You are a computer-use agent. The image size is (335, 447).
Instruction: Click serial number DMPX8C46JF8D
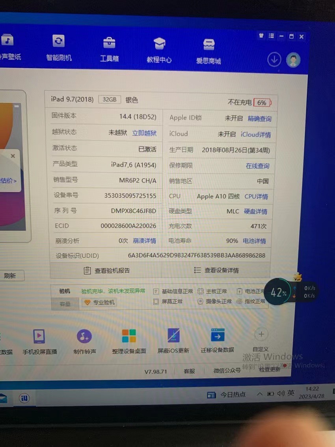134,211
